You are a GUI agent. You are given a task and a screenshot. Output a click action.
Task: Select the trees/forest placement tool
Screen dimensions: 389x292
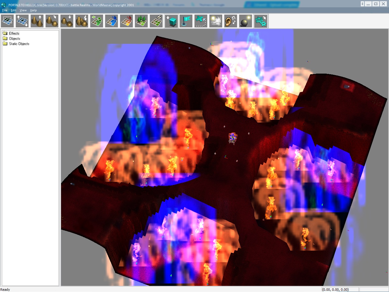(141, 21)
